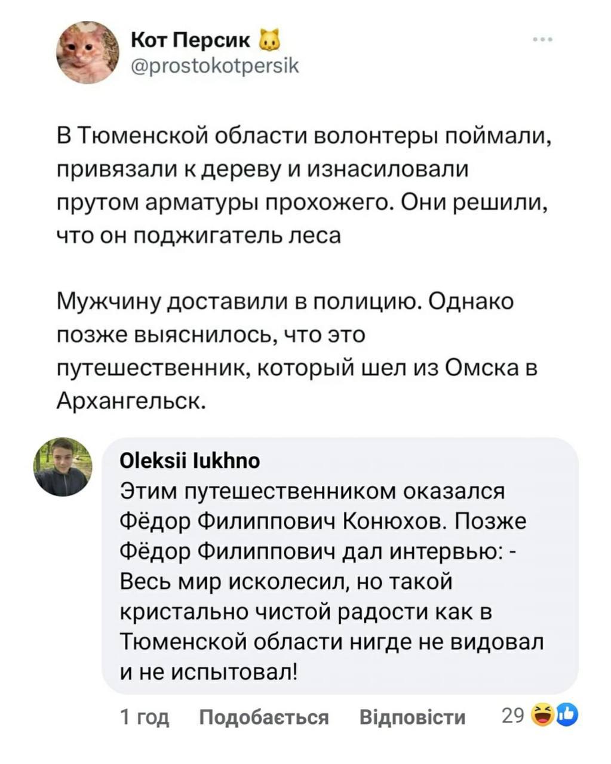Viewport: 611px width, 764px height.
Task: Click the Відповісти reply button
Action: coord(413,716)
